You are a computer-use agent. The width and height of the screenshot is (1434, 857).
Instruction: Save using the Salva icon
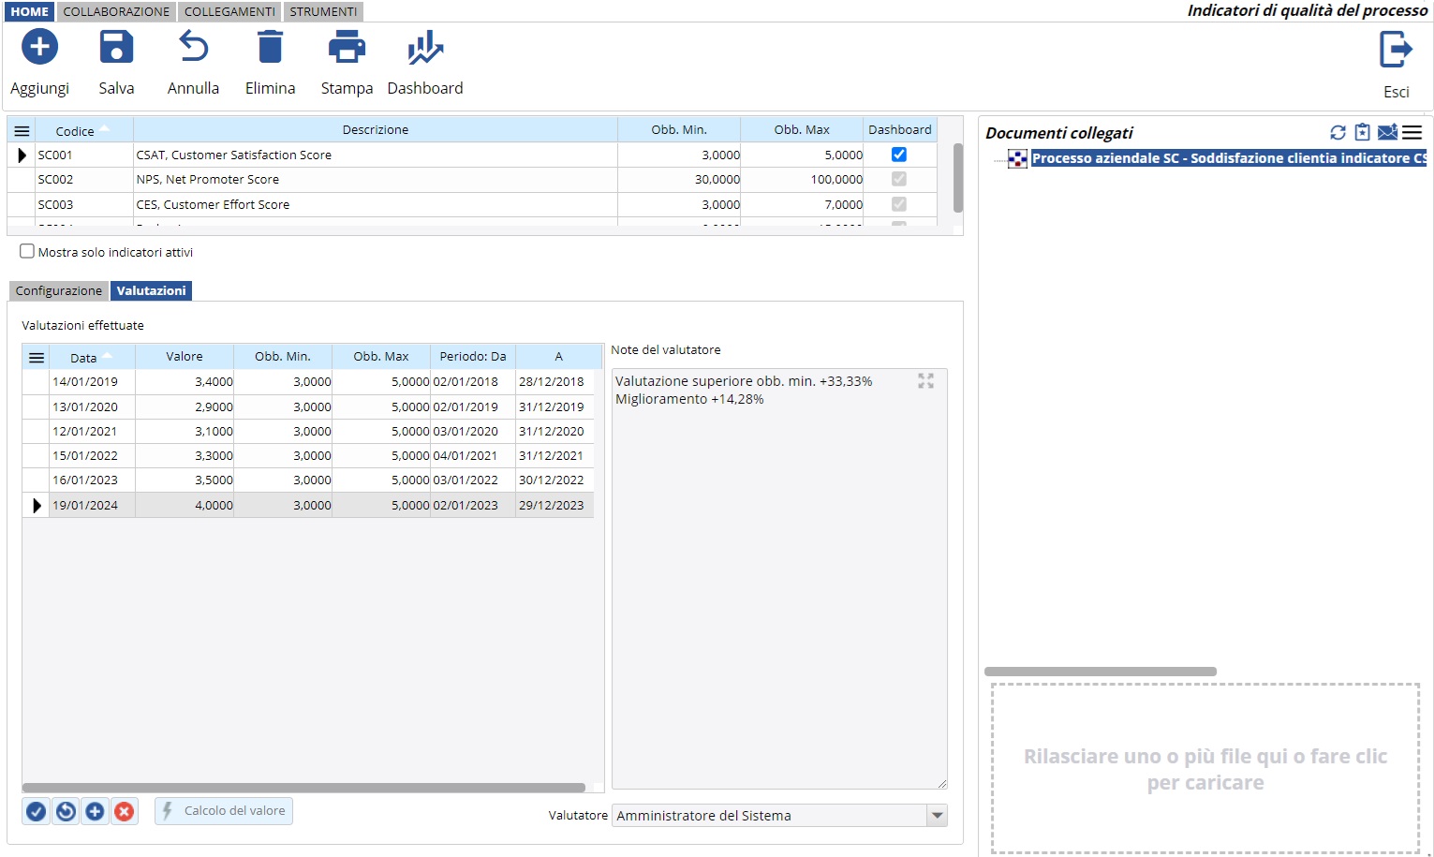(116, 47)
